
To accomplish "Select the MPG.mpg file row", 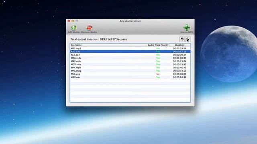I will tap(130, 71).
